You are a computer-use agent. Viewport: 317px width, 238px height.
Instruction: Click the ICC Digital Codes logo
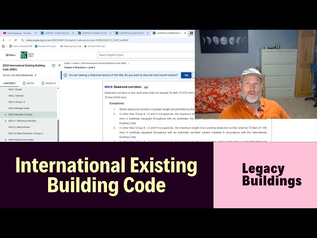click(x=27, y=55)
